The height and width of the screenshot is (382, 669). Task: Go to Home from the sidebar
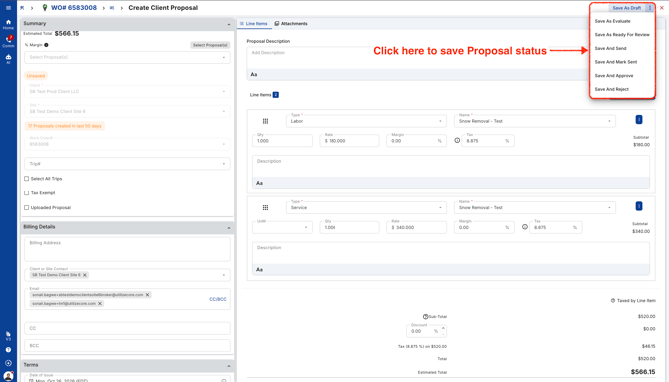click(x=8, y=24)
